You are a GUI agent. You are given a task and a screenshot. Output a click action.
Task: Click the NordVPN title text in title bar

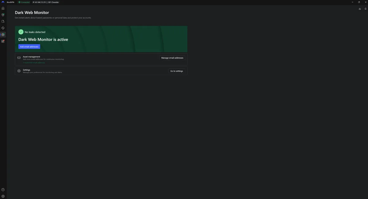(10, 2)
